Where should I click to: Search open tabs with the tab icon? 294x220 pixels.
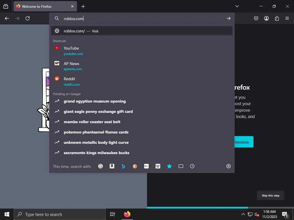[181, 166]
